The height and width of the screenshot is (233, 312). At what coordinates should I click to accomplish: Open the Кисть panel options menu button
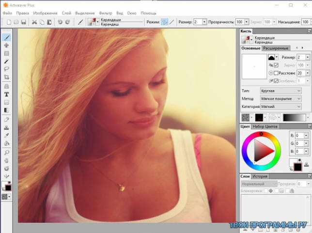click(x=309, y=31)
